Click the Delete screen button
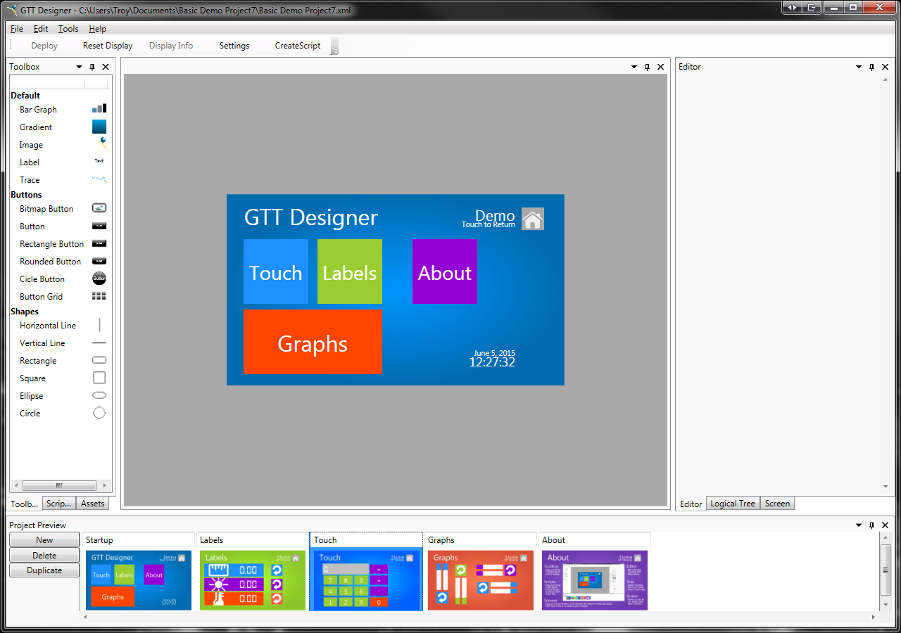901x633 pixels. click(44, 556)
